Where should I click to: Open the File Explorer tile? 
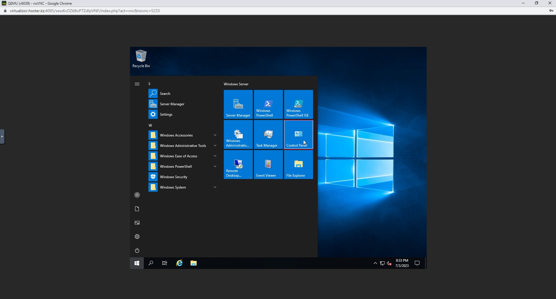pos(299,165)
